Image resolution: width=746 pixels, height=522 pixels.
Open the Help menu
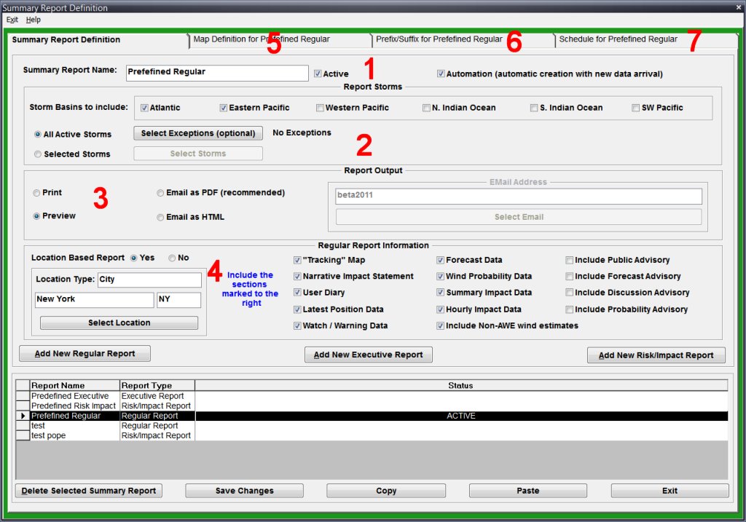click(34, 20)
